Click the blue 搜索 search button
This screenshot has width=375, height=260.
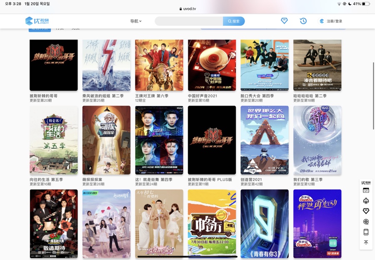pos(234,21)
